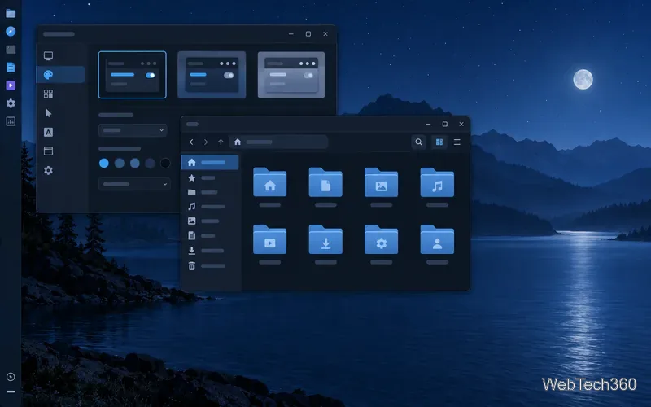
Task: Pick the second muted blue accent swatch
Action: point(119,164)
